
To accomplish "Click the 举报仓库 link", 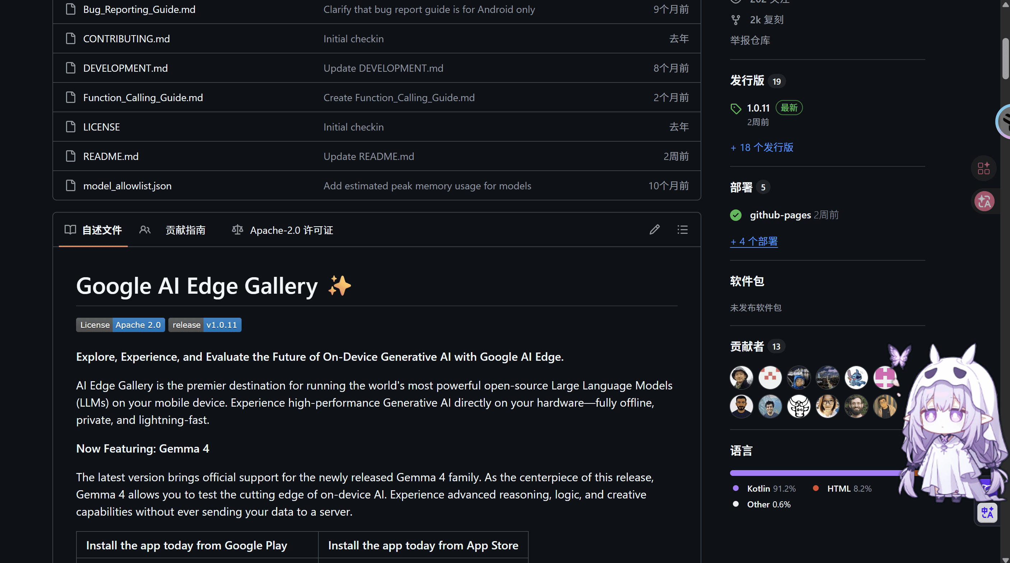I will tap(750, 41).
